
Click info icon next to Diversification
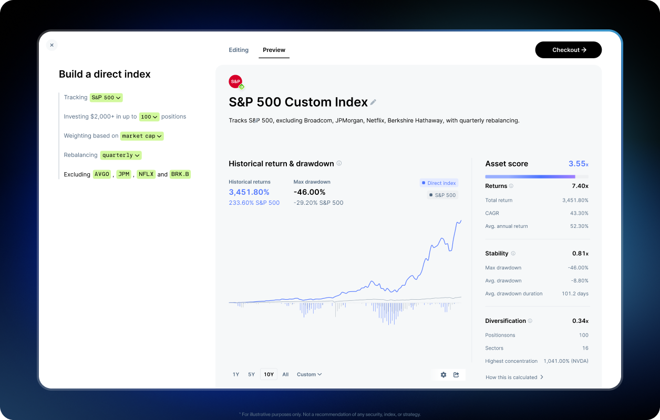pos(530,321)
